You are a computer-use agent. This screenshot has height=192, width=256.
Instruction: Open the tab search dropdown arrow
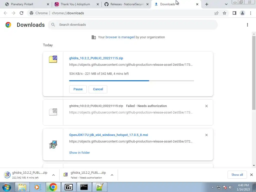pyautogui.click(x=226, y=4)
